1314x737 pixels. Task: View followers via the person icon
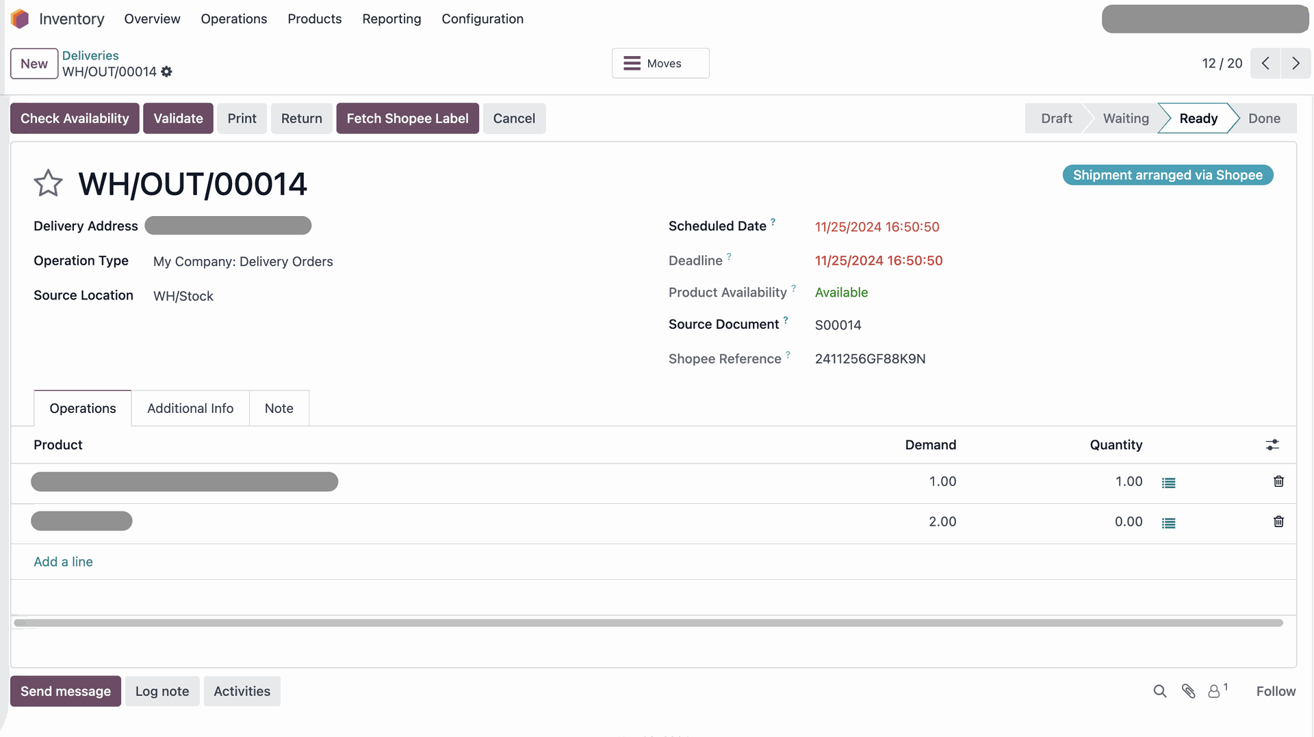1215,691
